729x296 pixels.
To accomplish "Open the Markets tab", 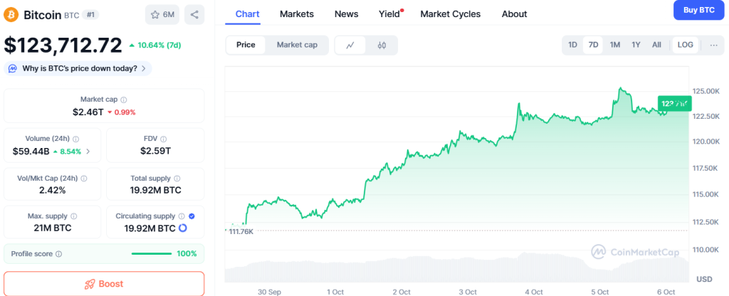I will pos(296,14).
